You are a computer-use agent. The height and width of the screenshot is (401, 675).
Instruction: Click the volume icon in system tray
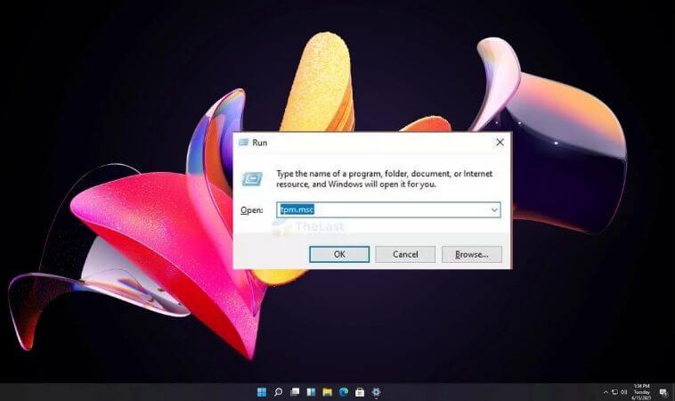point(622,392)
